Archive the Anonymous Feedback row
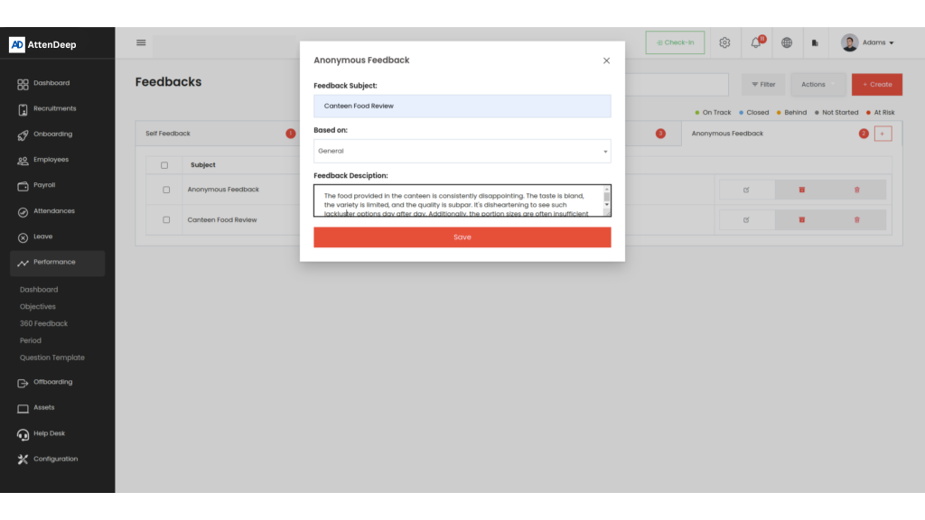The width and height of the screenshot is (925, 520). click(x=801, y=190)
